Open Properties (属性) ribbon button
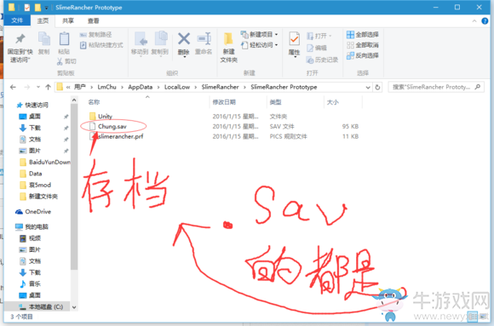494x326 pixels. point(294,44)
